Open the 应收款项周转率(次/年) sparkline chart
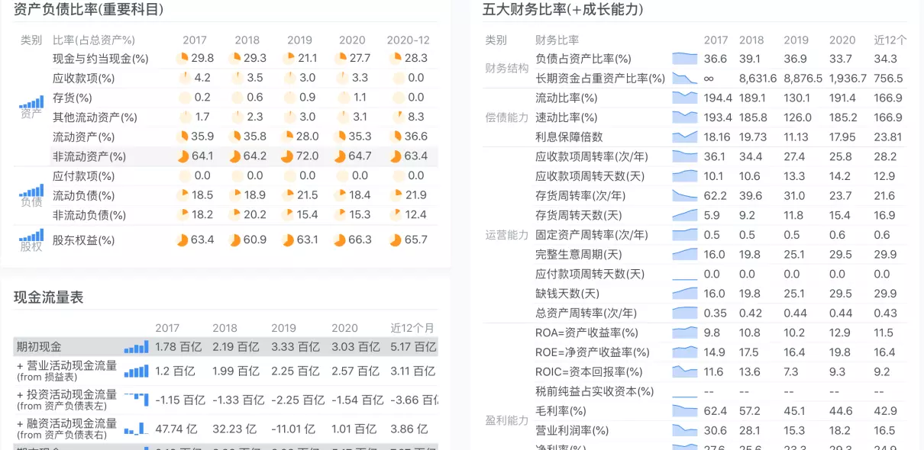 pyautogui.click(x=685, y=156)
